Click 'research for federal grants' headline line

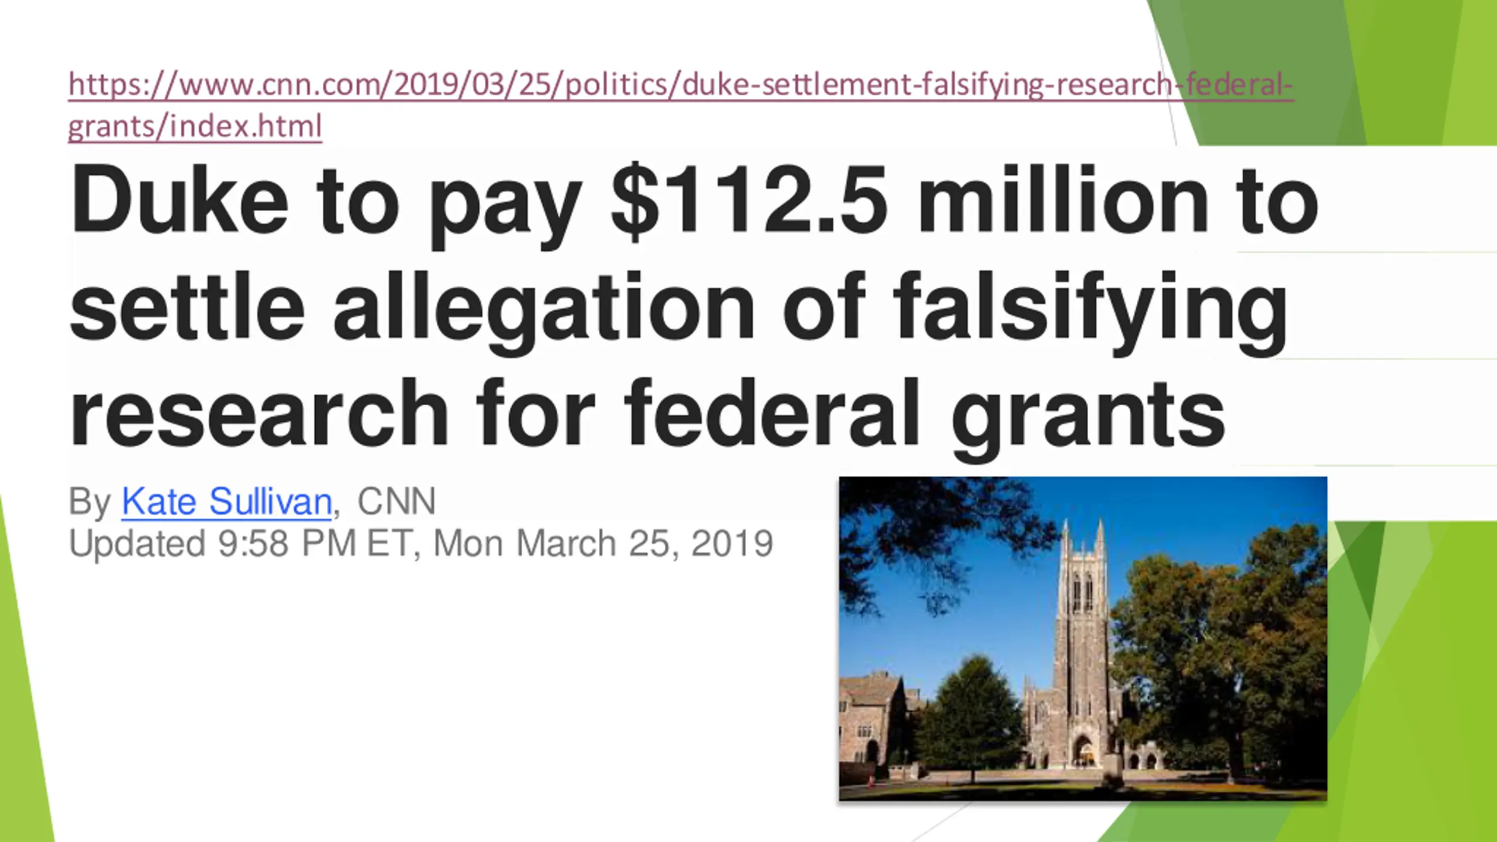[x=647, y=415]
